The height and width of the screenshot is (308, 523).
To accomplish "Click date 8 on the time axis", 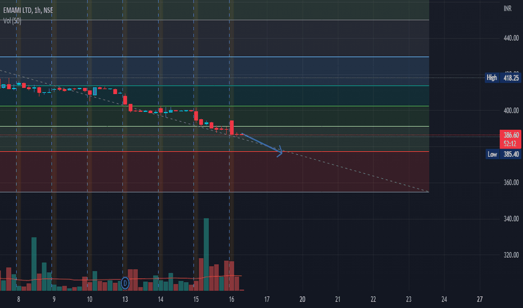I will click(x=19, y=300).
